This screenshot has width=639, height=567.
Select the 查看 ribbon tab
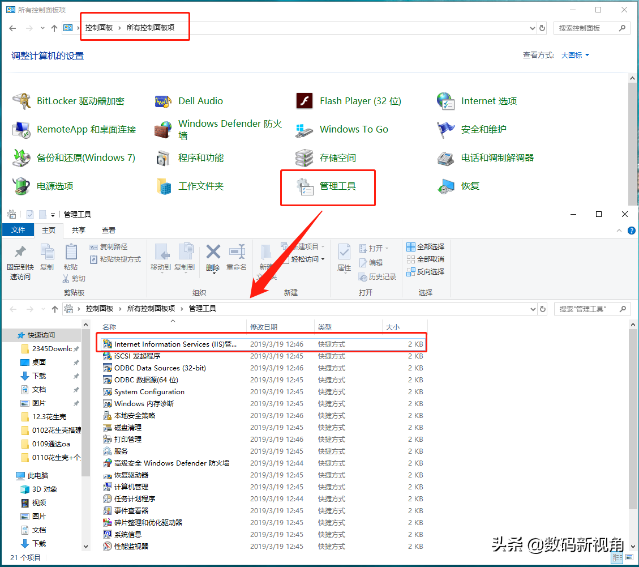click(x=109, y=231)
